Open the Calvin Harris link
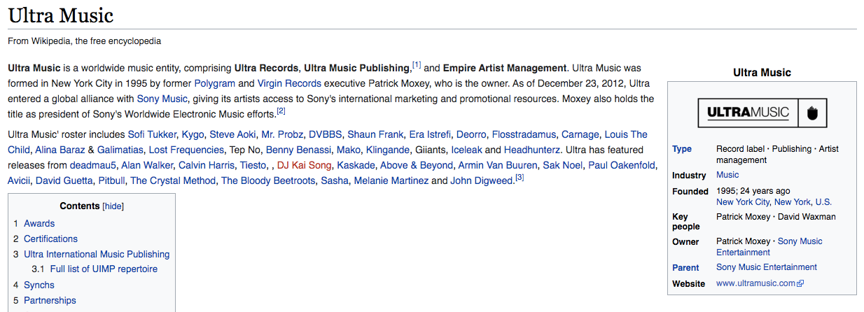This screenshot has width=864, height=312. [x=207, y=165]
